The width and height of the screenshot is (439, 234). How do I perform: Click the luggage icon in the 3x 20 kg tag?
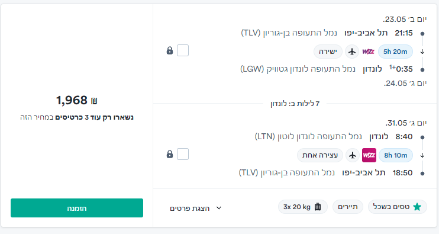tap(318, 207)
